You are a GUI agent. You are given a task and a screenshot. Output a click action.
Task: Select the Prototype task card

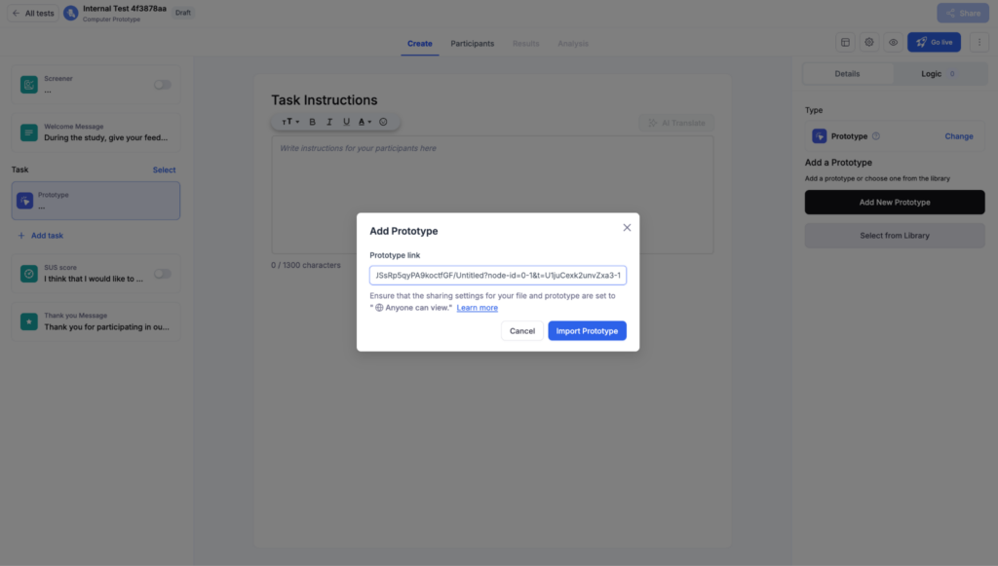(x=96, y=201)
